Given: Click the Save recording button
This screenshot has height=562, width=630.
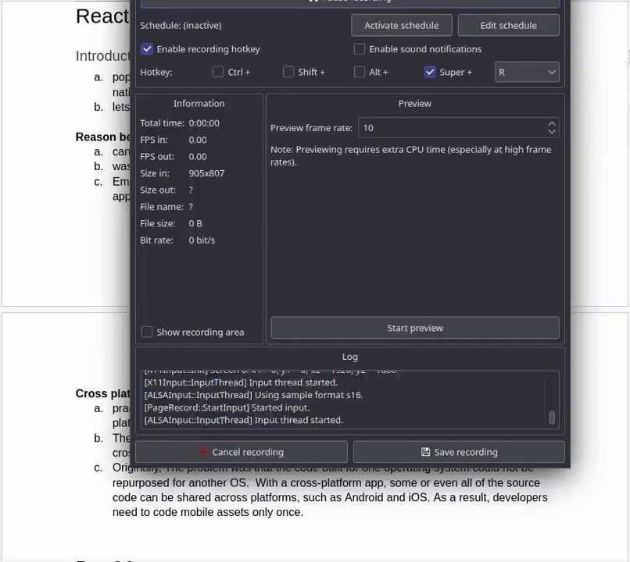Looking at the screenshot, I should [459, 452].
